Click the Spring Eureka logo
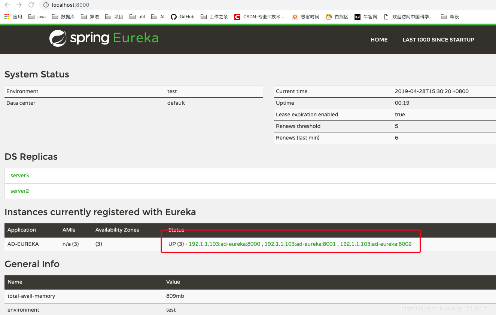This screenshot has width=496, height=315. [x=104, y=38]
